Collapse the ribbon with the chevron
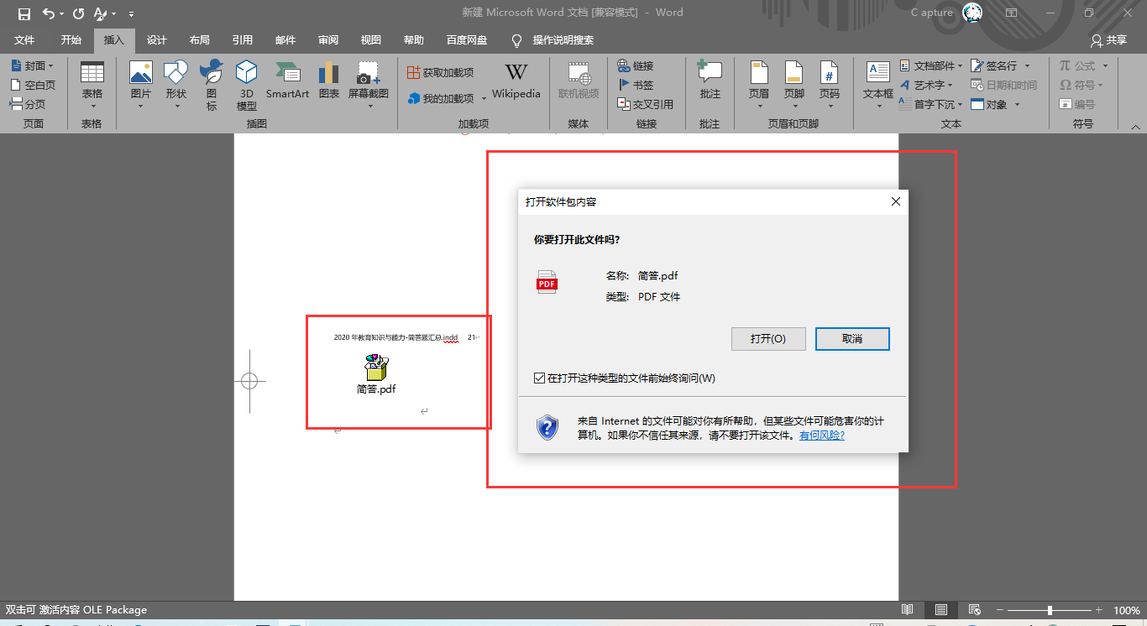Screen dimensions: 1147x626 point(1135,126)
